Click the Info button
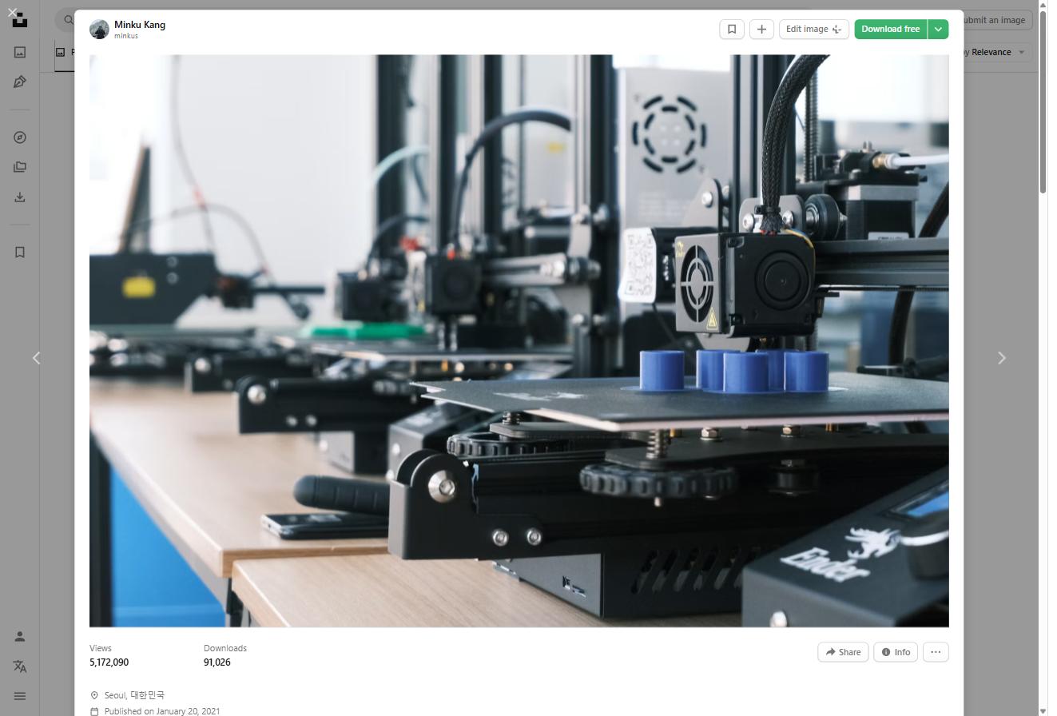 [896, 652]
